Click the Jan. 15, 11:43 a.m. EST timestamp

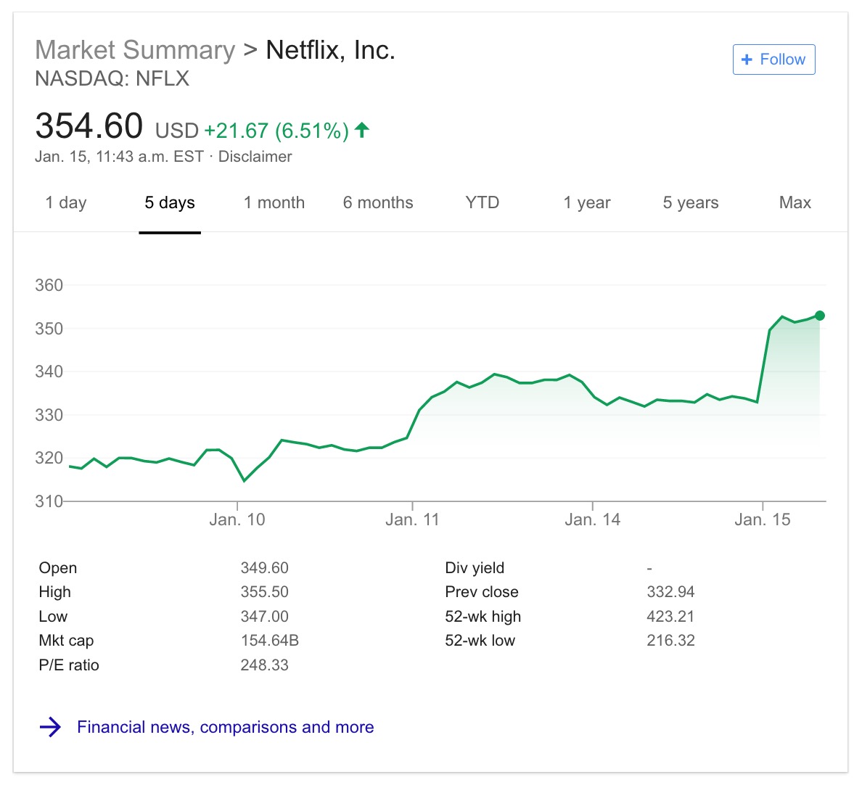click(119, 157)
